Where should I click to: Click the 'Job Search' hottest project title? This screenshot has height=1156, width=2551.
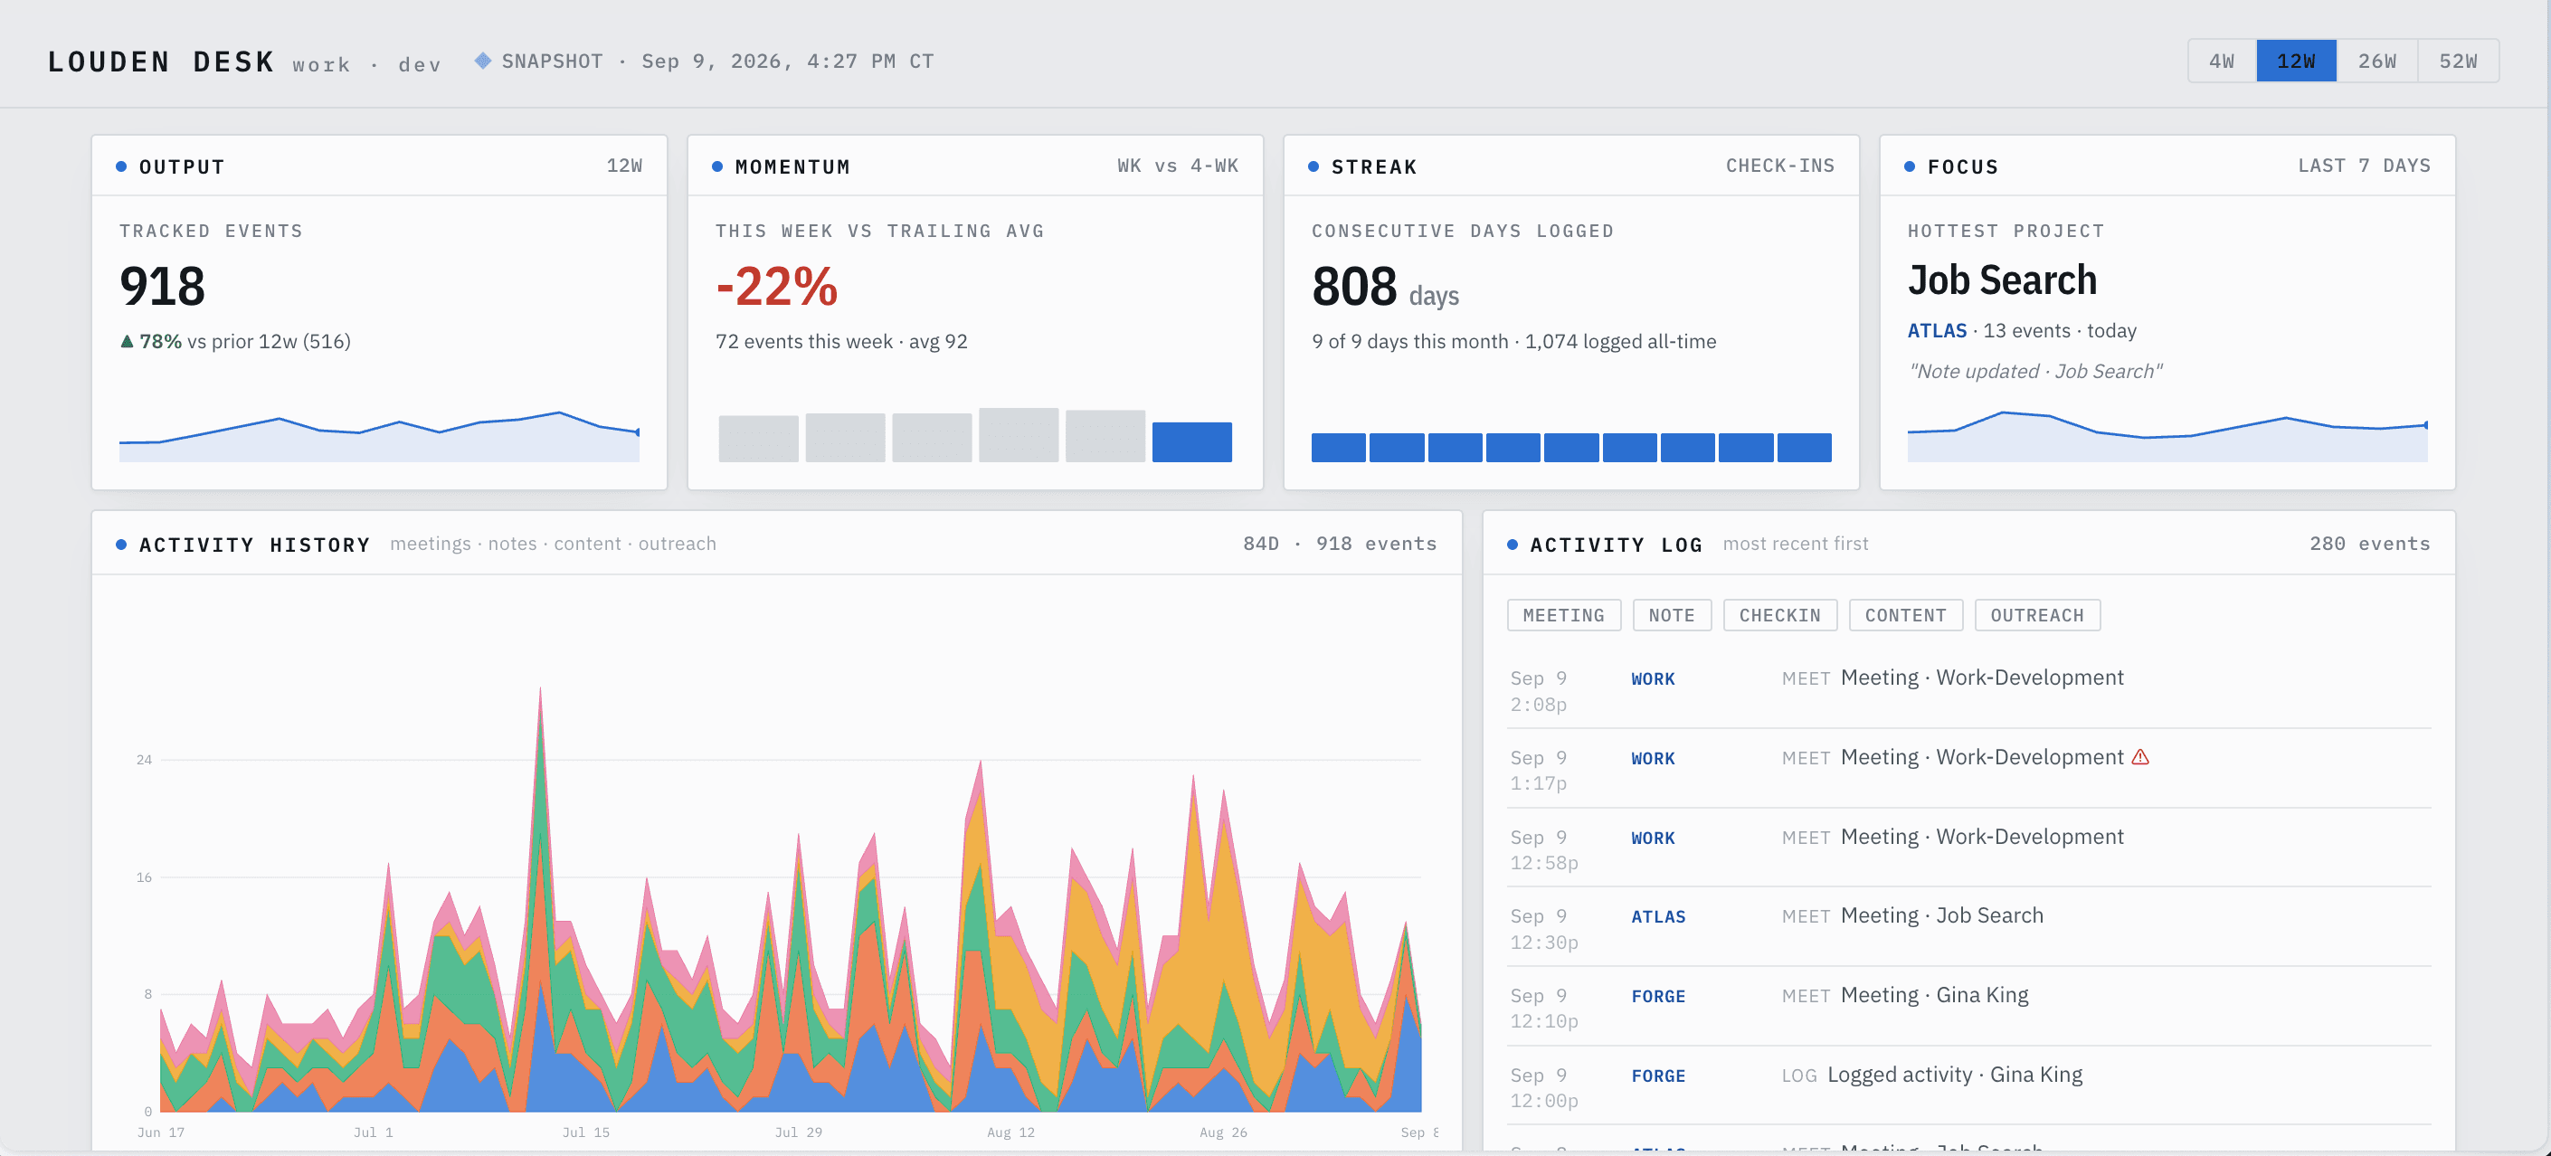[x=2001, y=280]
